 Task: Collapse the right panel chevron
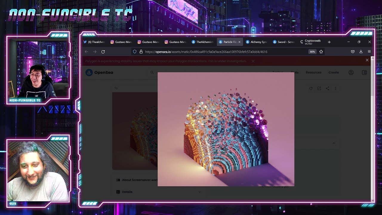point(334,143)
